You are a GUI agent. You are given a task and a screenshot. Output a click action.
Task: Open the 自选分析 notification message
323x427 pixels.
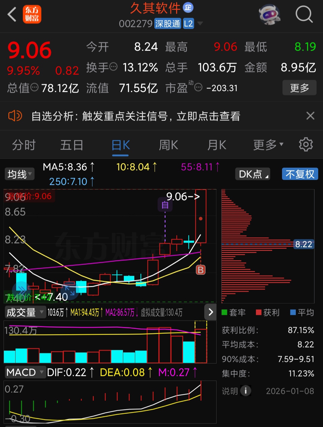136,116
